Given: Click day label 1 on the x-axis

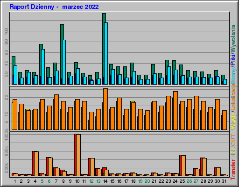Looking at the screenshot, I should [x=15, y=181].
